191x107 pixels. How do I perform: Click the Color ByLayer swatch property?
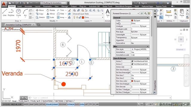(132, 21)
